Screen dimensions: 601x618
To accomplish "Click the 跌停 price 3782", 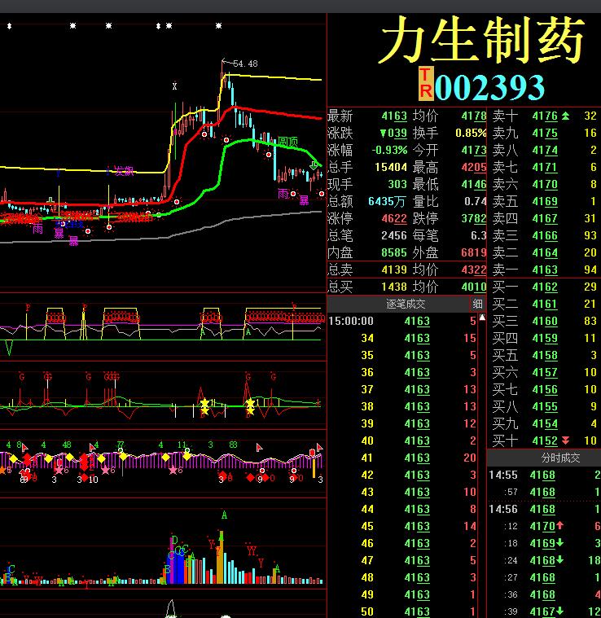I will (x=474, y=218).
